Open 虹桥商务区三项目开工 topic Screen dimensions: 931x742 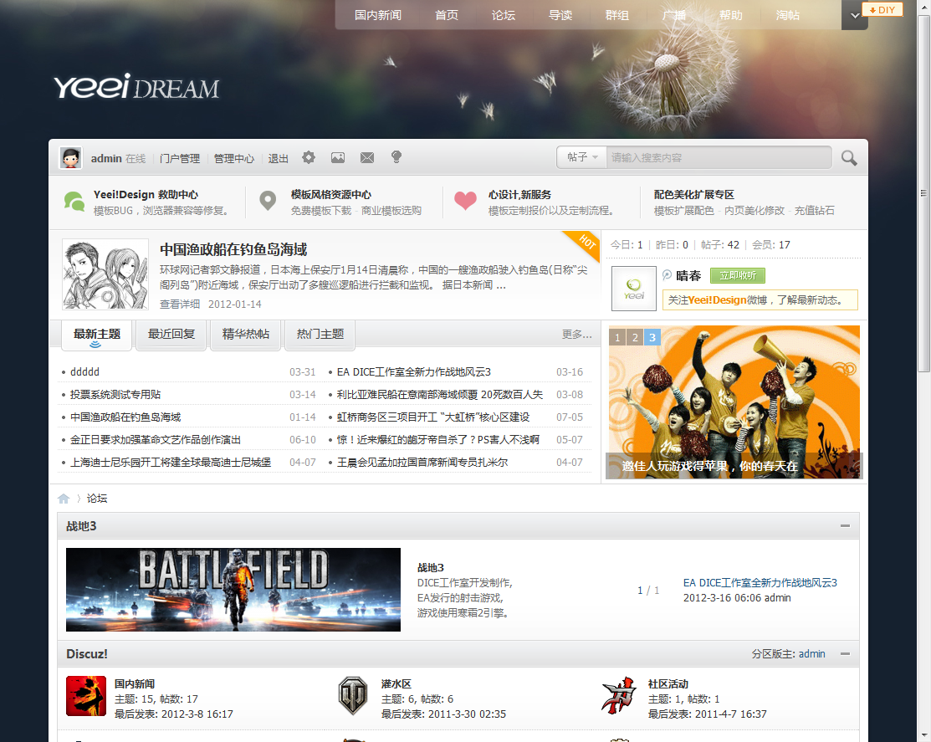(432, 417)
